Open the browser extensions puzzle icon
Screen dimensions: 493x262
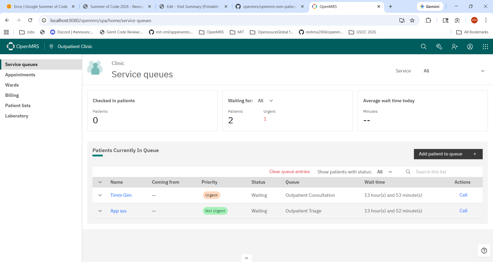pyautogui.click(x=428, y=20)
